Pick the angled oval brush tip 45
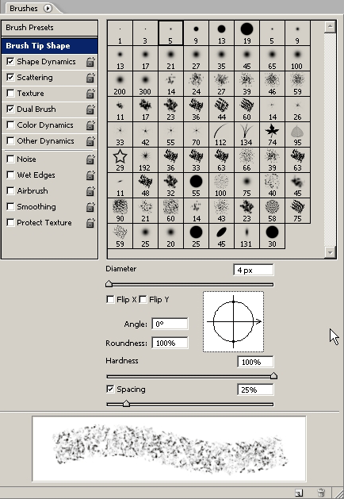 coord(221,236)
